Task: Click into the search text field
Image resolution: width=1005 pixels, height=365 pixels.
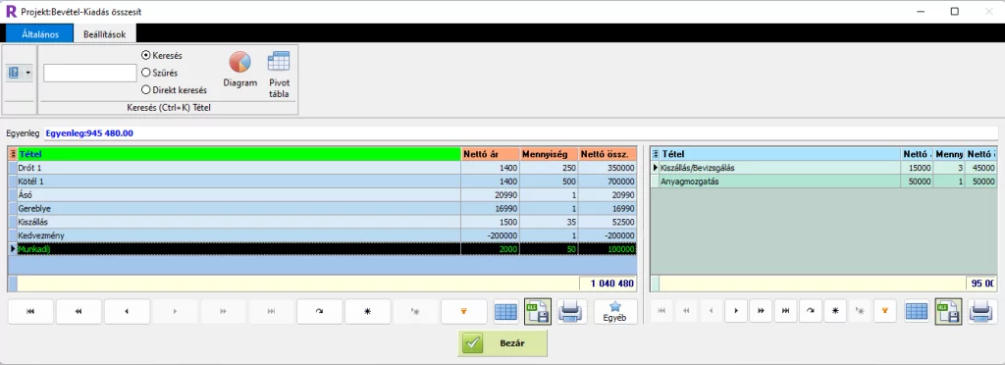Action: (x=89, y=73)
